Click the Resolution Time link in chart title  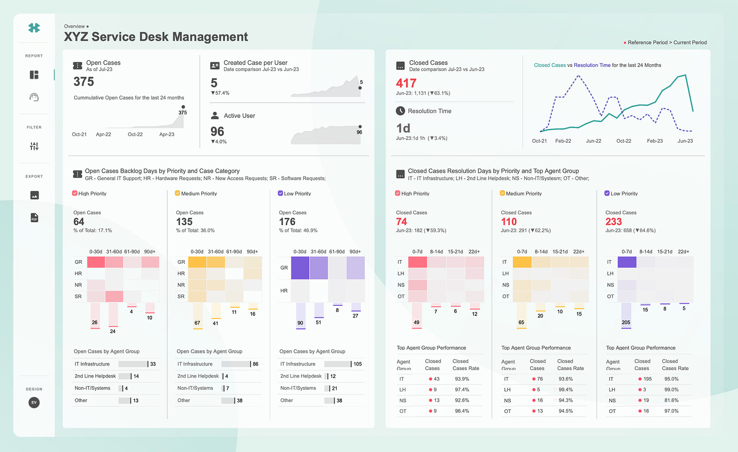click(x=592, y=65)
